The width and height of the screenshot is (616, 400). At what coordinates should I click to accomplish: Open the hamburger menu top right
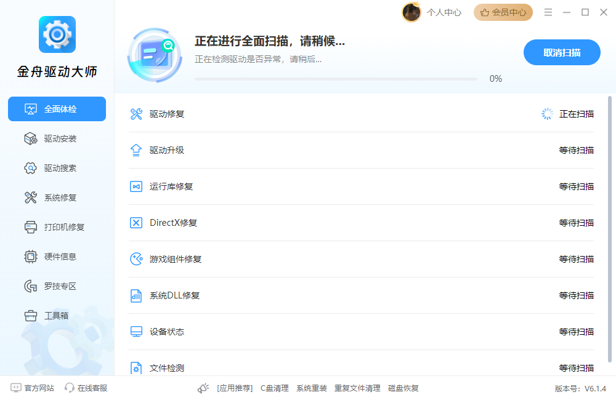(548, 11)
